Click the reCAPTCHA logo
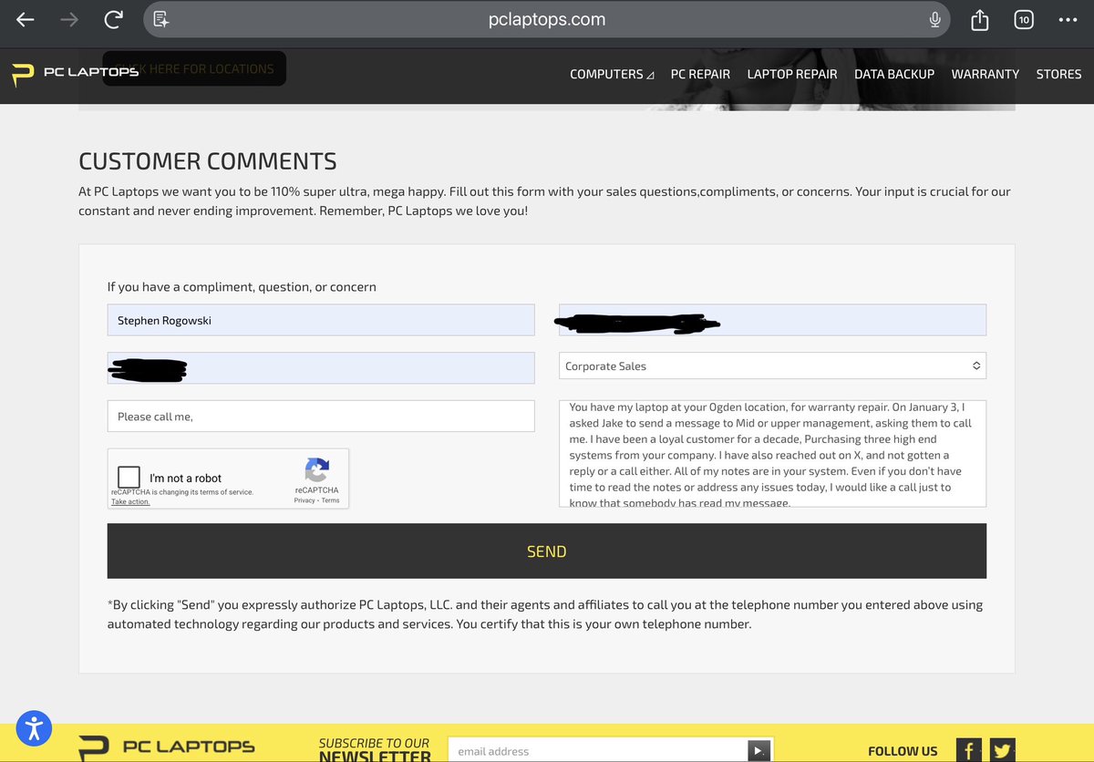1094x762 pixels. click(x=316, y=470)
